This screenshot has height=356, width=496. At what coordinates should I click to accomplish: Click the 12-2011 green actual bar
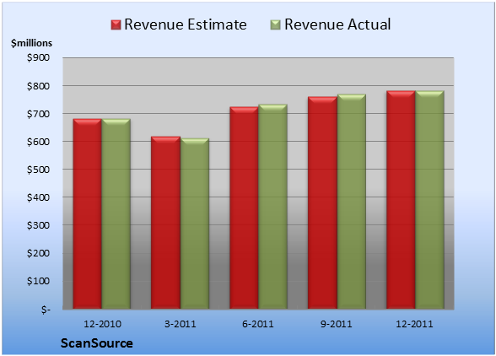pos(429,200)
